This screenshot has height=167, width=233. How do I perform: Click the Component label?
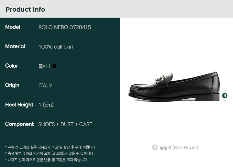pos(19,124)
